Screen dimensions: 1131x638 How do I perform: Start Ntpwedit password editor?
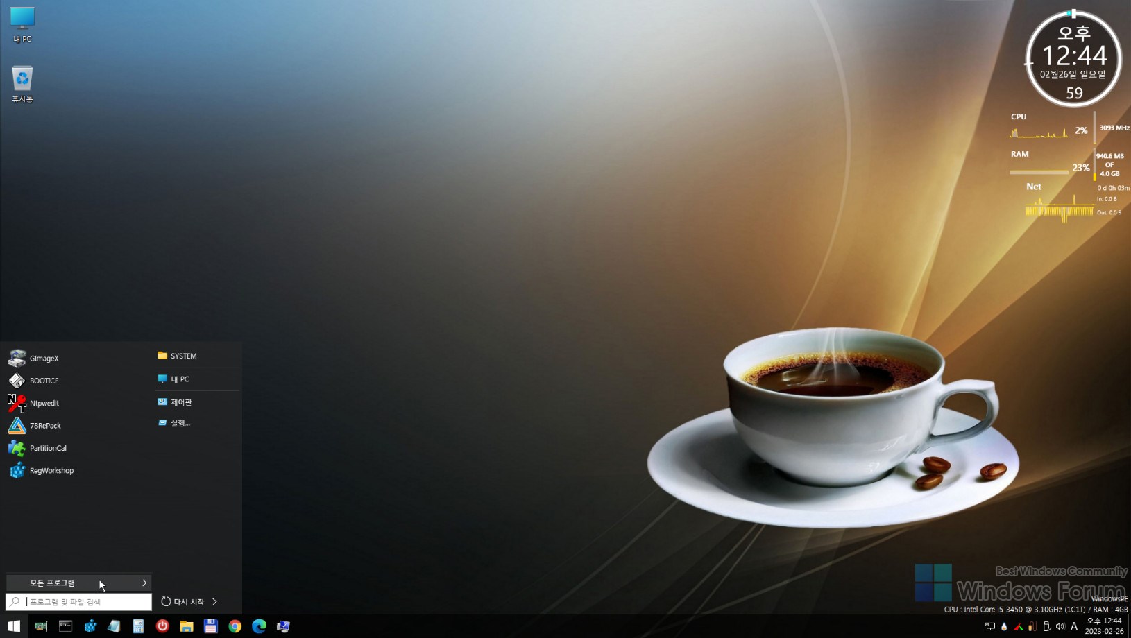pyautogui.click(x=78, y=403)
